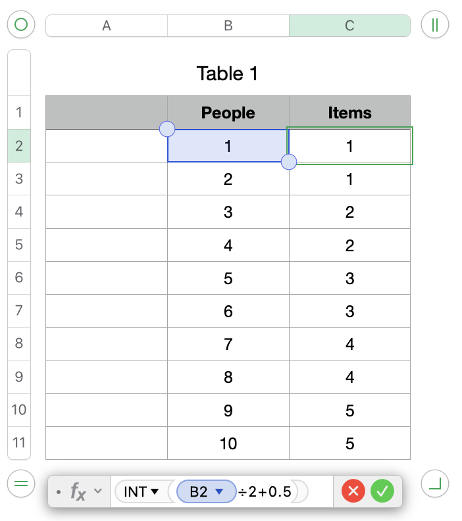Accept the formula with green checkmark
The image size is (462, 521).
click(382, 491)
